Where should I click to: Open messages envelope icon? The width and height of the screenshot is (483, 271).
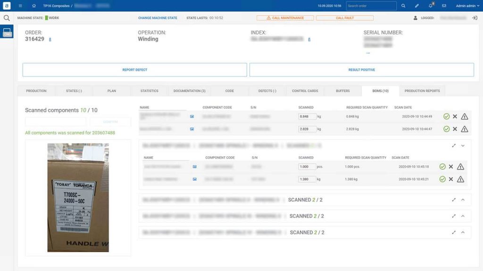(444, 6)
